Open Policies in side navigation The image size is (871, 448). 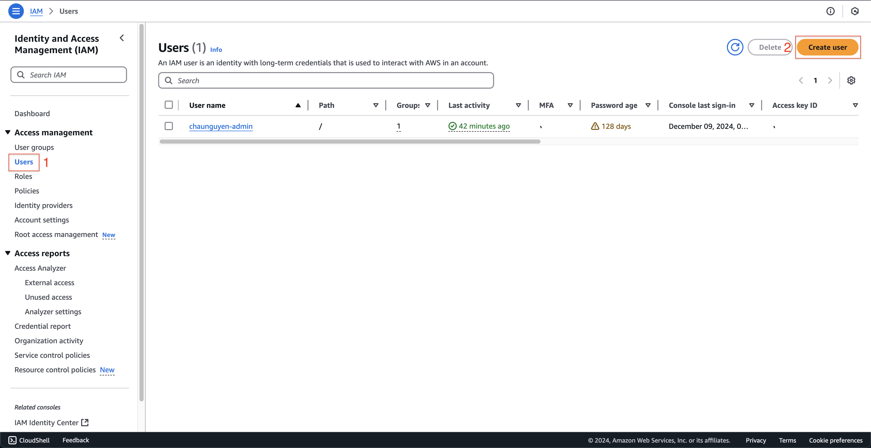click(x=27, y=191)
